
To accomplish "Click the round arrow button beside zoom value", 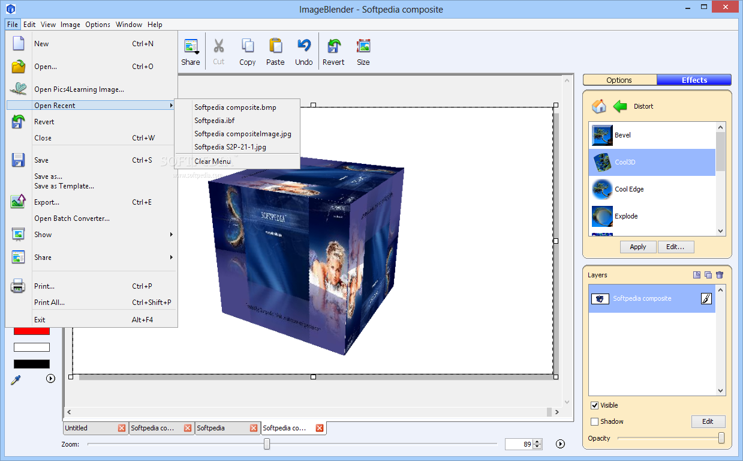I will coord(560,444).
